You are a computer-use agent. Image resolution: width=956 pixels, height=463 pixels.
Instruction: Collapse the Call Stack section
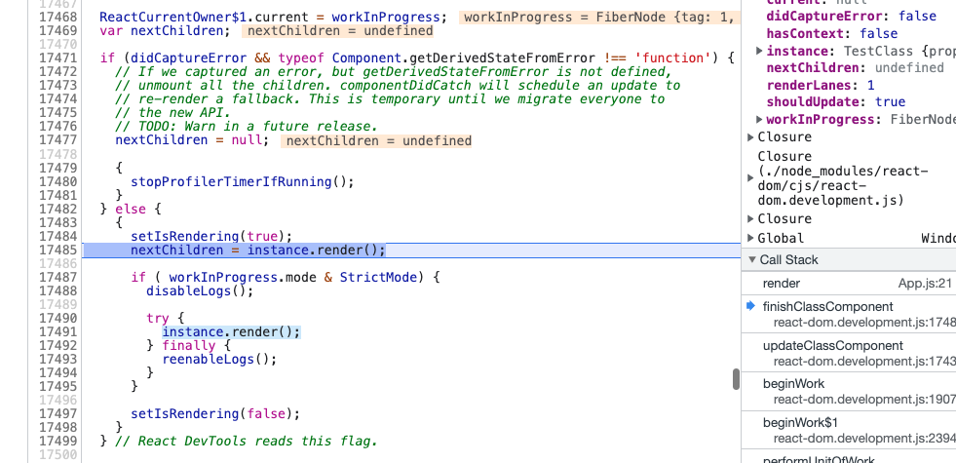[751, 260]
